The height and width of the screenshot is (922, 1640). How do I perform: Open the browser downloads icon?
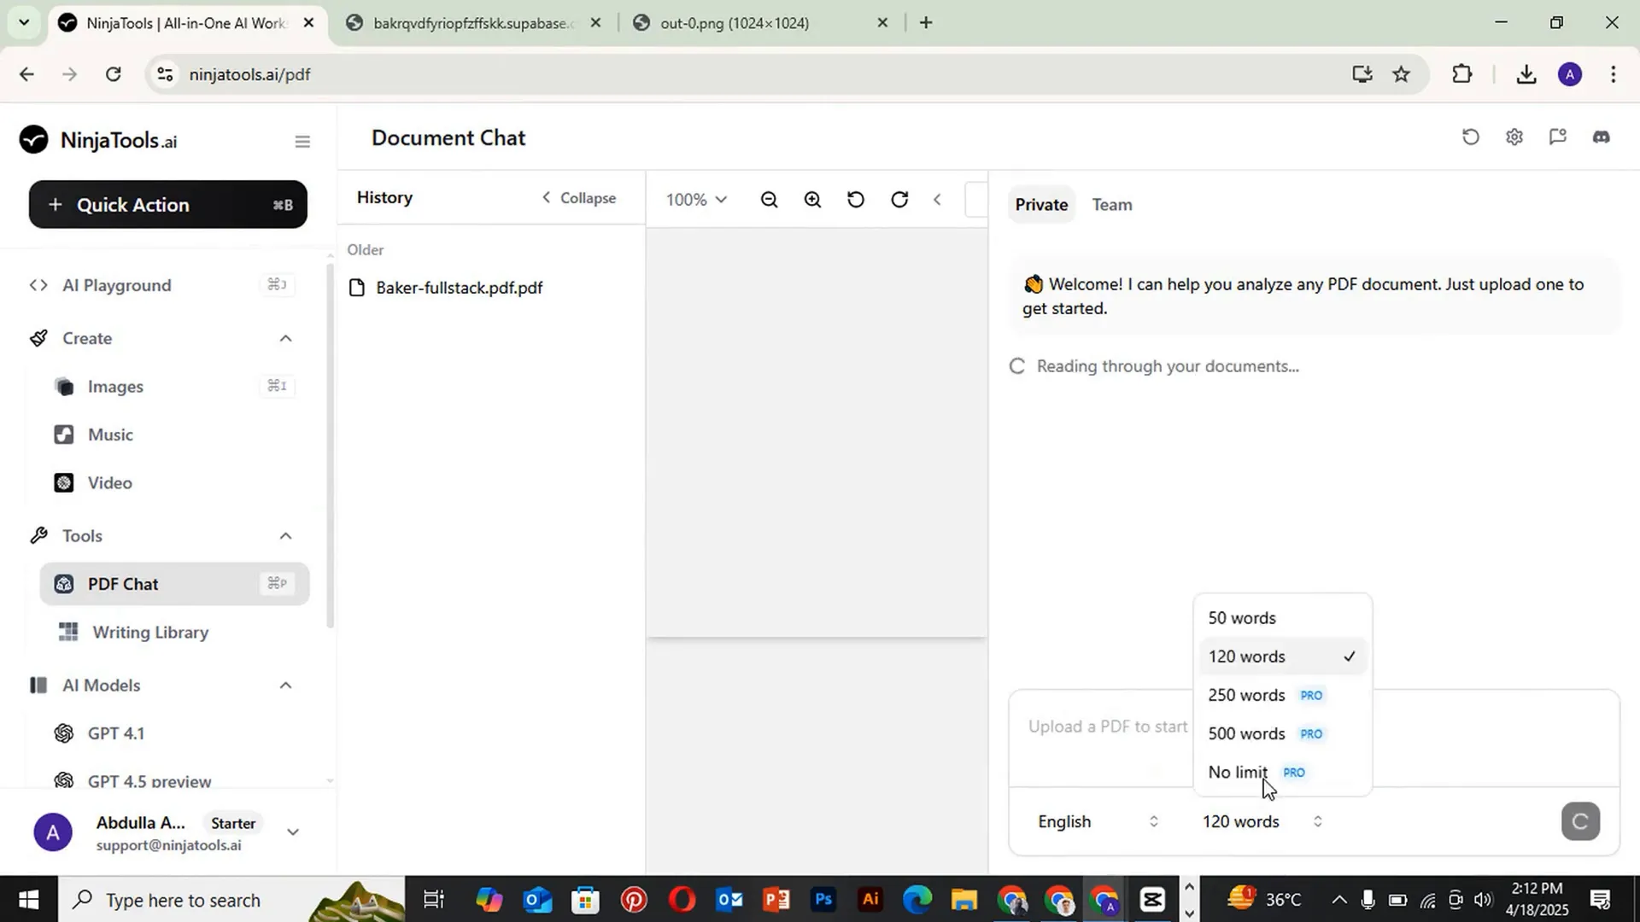tap(1526, 74)
